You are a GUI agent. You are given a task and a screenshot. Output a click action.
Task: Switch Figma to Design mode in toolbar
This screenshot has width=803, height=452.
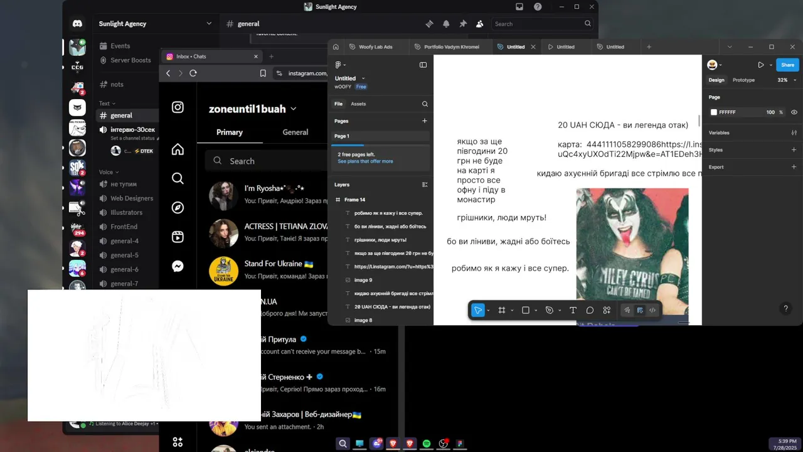(x=640, y=310)
